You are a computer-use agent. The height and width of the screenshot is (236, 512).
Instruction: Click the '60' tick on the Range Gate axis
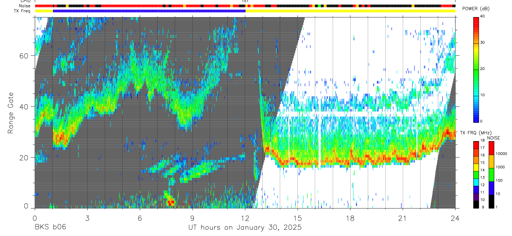[x=24, y=56]
